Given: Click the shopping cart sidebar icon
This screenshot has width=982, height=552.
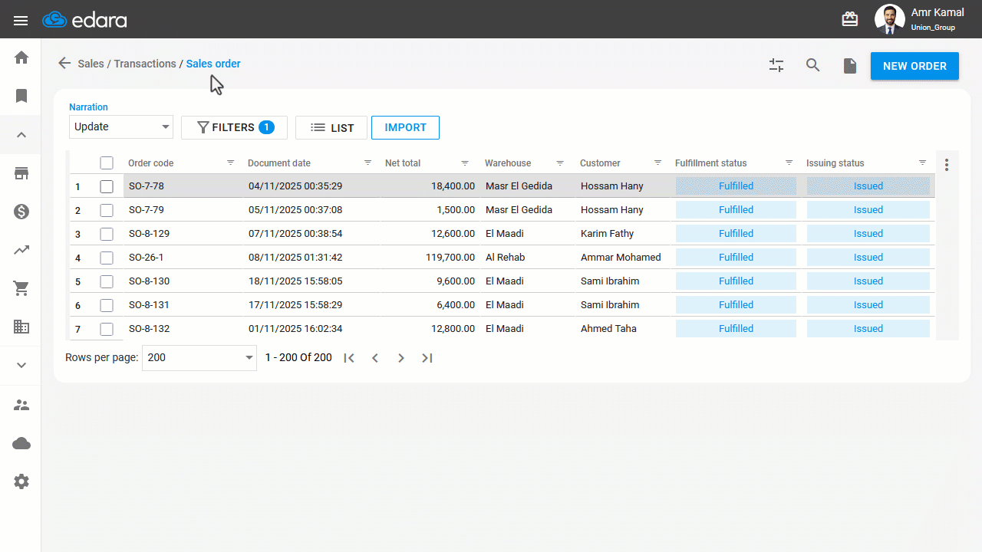Looking at the screenshot, I should coord(21,288).
